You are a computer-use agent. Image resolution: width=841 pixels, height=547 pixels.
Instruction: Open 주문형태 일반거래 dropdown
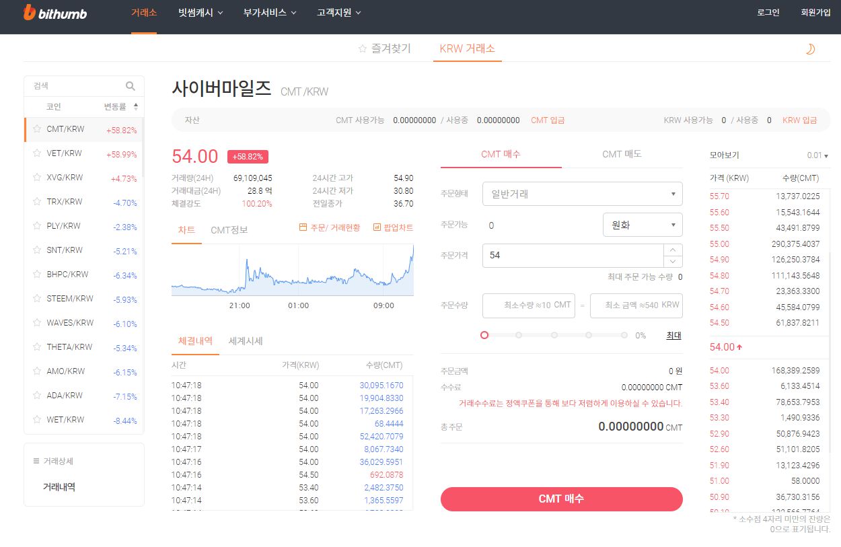pos(583,194)
